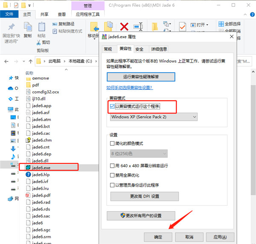Click Copy path (复制路径) icon

coord(55,24)
